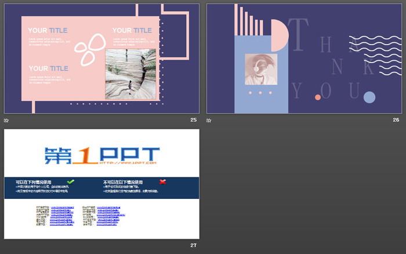Image resolution: width=406 pixels, height=254 pixels.
Task: Click the 1PPT.com URL in the logo
Action: pyautogui.click(x=128, y=163)
